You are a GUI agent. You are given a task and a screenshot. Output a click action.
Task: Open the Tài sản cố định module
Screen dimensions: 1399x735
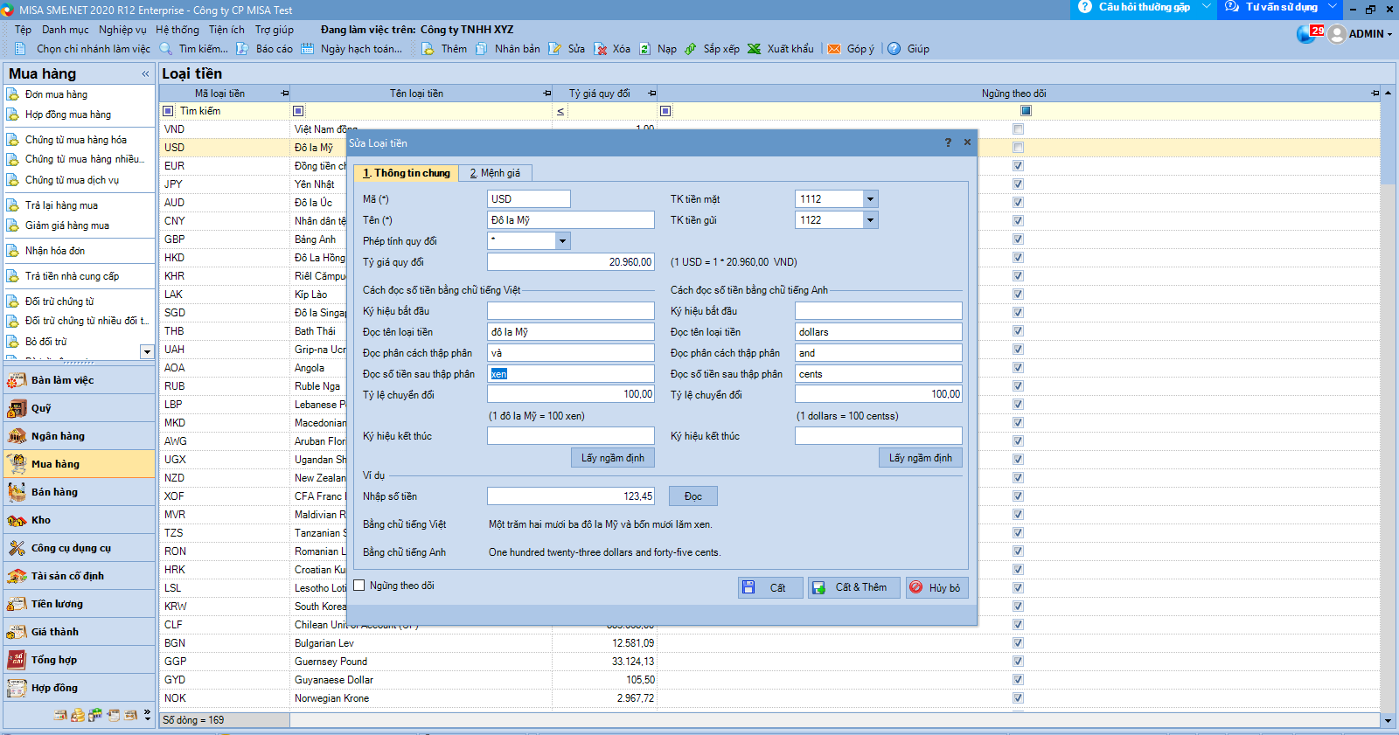pos(80,576)
